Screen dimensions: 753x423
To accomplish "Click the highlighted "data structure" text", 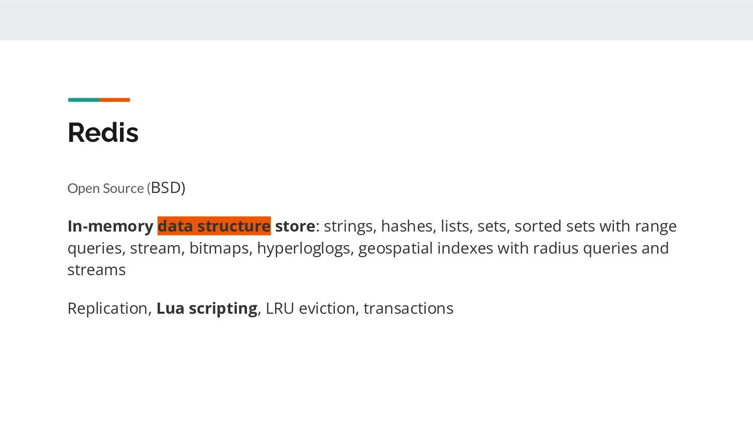I will tap(214, 226).
